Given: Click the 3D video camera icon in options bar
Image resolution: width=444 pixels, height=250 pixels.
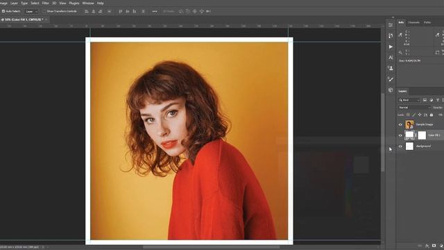Looking at the screenshot, I should click(208, 11).
